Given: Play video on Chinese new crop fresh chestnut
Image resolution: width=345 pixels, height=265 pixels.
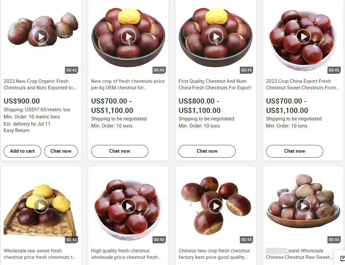Looking at the screenshot, I should [216, 206].
